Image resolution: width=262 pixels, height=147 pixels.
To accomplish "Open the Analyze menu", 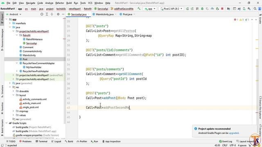I will 49,3.
